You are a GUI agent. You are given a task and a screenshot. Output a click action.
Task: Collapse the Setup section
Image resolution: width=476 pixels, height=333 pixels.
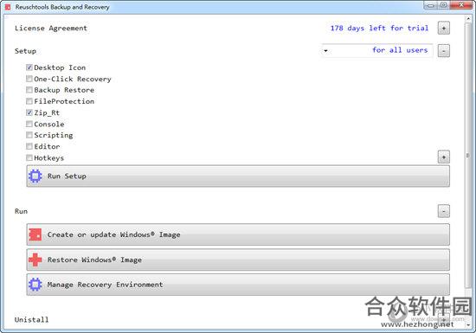[443, 51]
